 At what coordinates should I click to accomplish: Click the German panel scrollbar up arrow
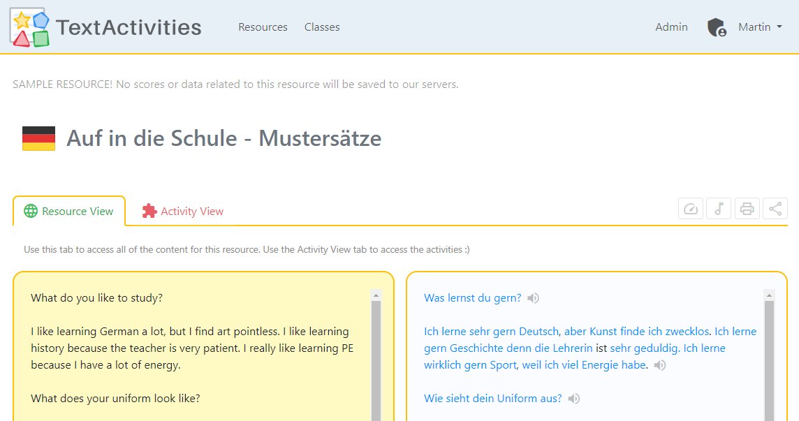770,295
